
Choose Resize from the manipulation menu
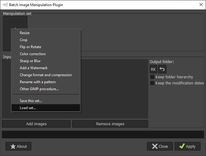[25, 33]
